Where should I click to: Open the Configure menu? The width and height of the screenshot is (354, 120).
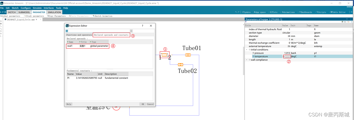[x=26, y=8]
